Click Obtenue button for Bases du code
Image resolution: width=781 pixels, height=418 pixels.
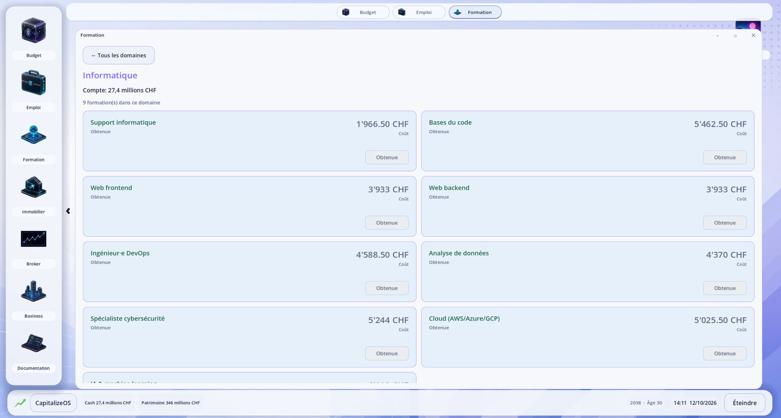point(725,157)
